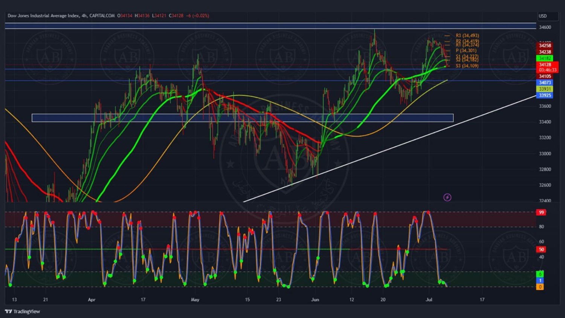Click the orange 0 oscillator value tag
Screen dimensions: 565x318
point(540,287)
